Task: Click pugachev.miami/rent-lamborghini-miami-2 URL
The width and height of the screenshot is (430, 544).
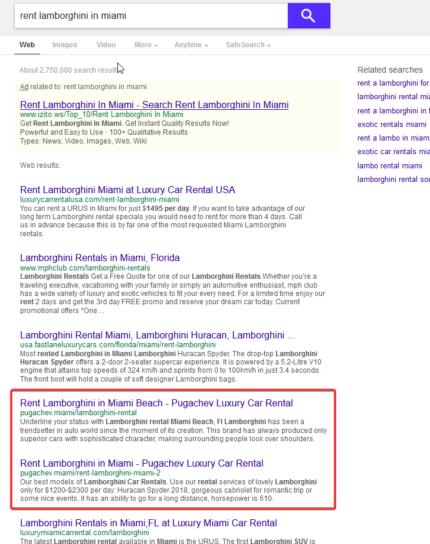Action: tap(90, 473)
